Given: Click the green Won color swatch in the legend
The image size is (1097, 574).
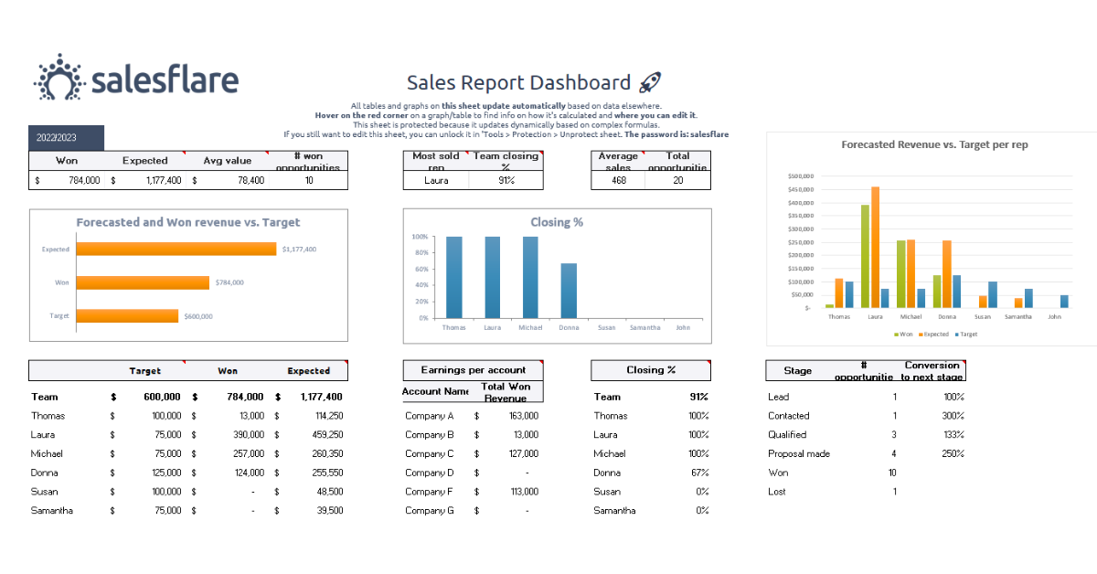Looking at the screenshot, I should coord(897,335).
